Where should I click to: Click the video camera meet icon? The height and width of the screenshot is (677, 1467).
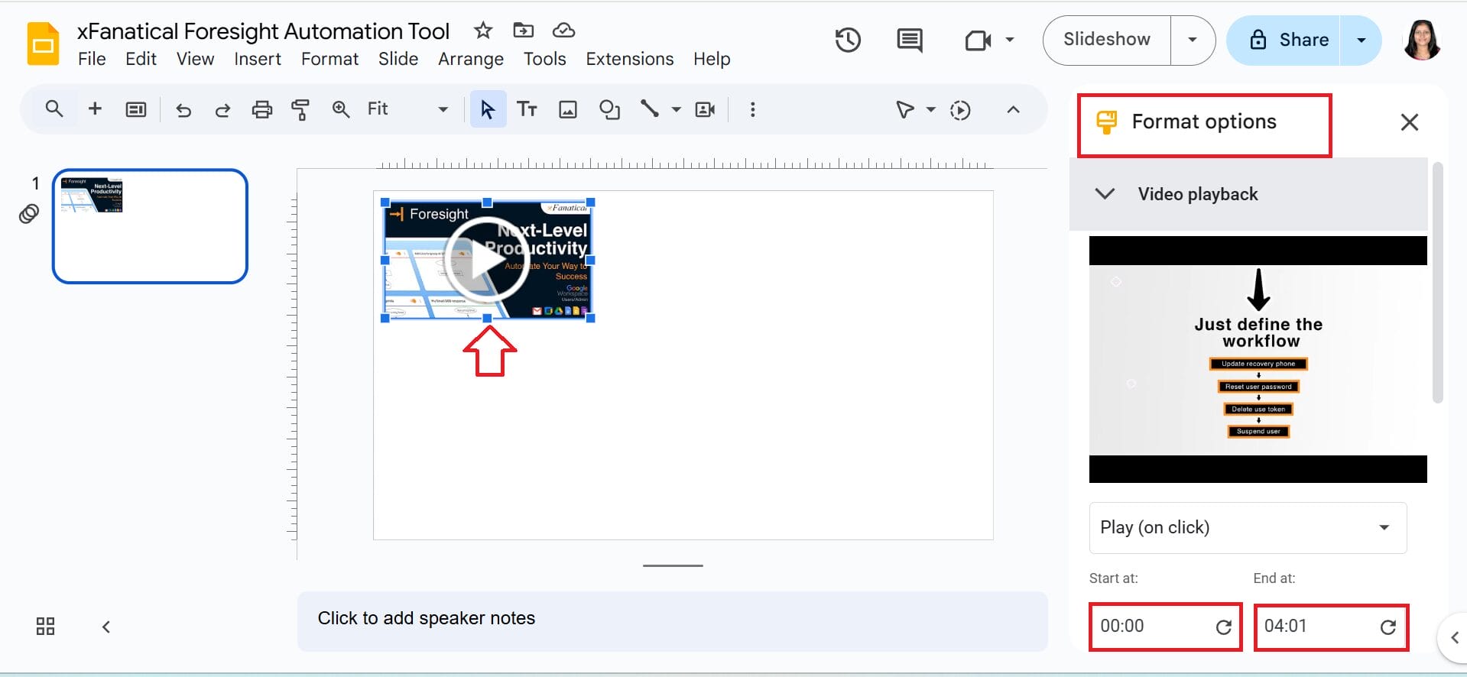(978, 40)
